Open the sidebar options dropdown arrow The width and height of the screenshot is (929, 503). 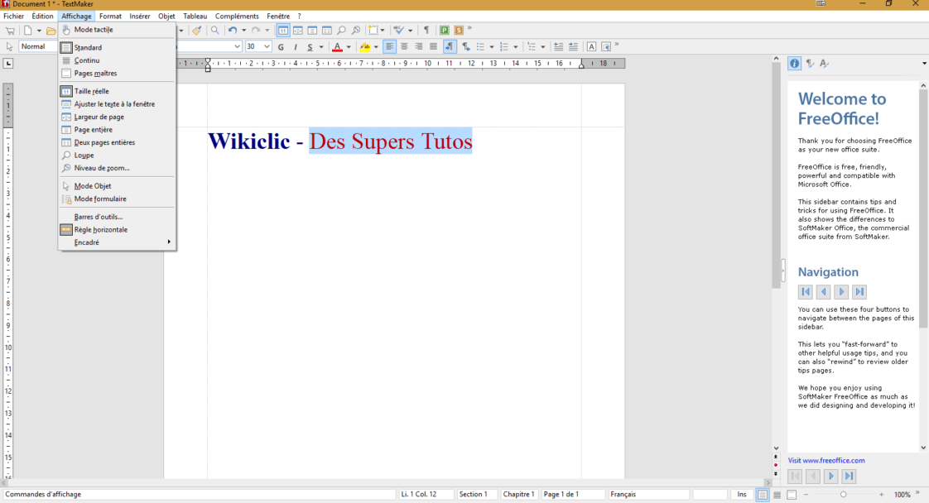[924, 64]
